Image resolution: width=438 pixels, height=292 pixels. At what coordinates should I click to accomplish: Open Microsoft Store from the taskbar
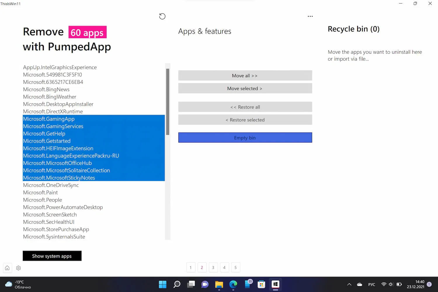click(261, 284)
